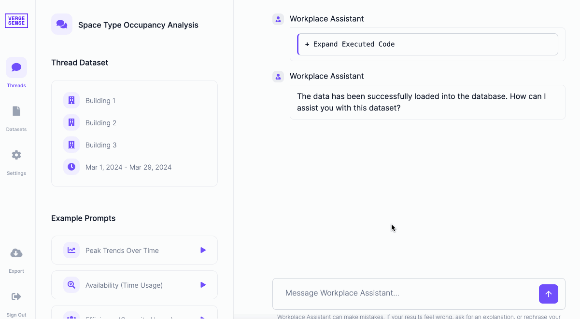The width and height of the screenshot is (580, 319).
Task: Click the Mar 1, 2024 - Mar 29, 2024 text
Action: pyautogui.click(x=128, y=167)
